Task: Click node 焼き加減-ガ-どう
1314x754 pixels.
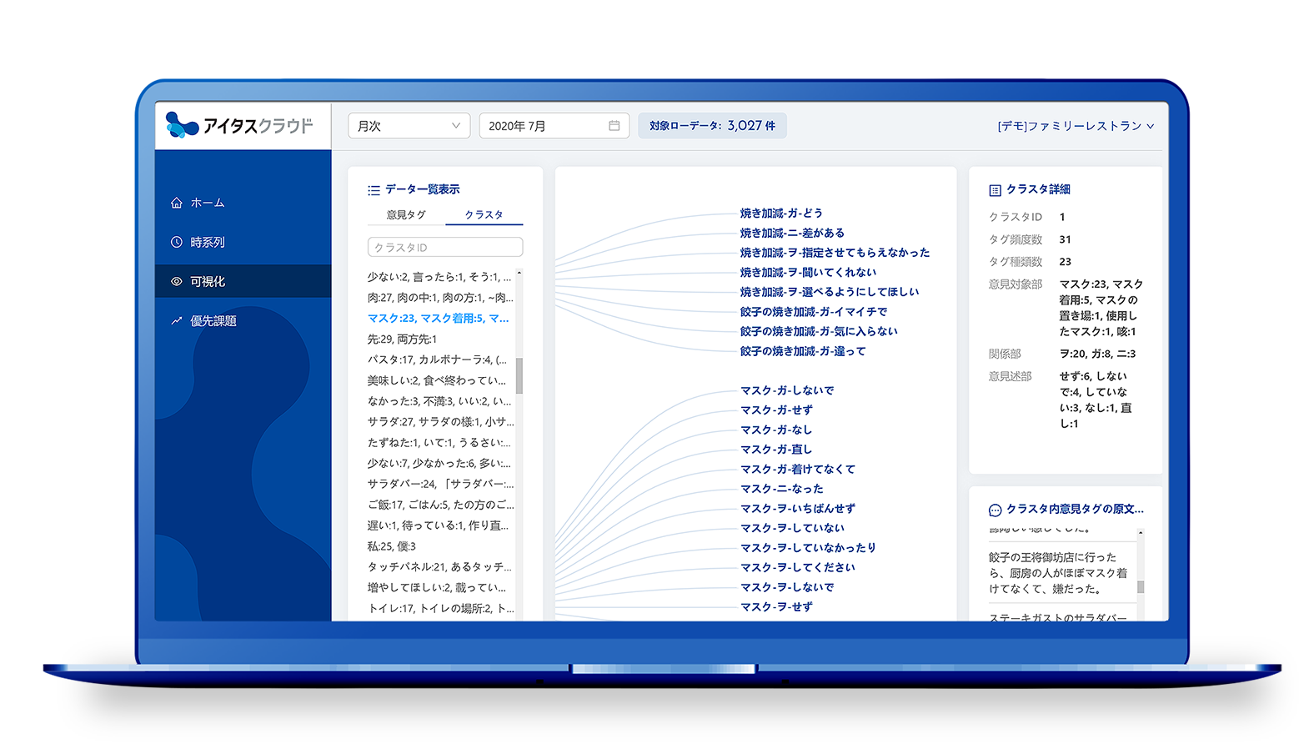Action: (x=781, y=214)
